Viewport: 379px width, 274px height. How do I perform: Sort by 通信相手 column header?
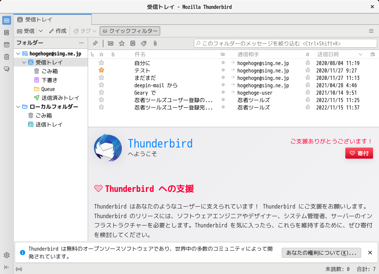(x=248, y=54)
